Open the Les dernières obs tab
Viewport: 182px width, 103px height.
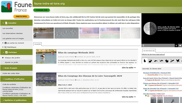[149, 51]
